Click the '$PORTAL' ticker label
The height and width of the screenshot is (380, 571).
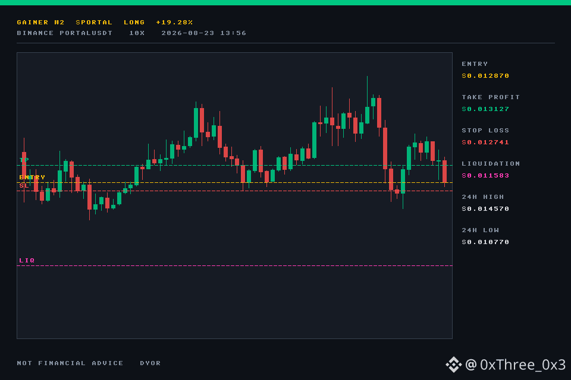[x=94, y=22]
